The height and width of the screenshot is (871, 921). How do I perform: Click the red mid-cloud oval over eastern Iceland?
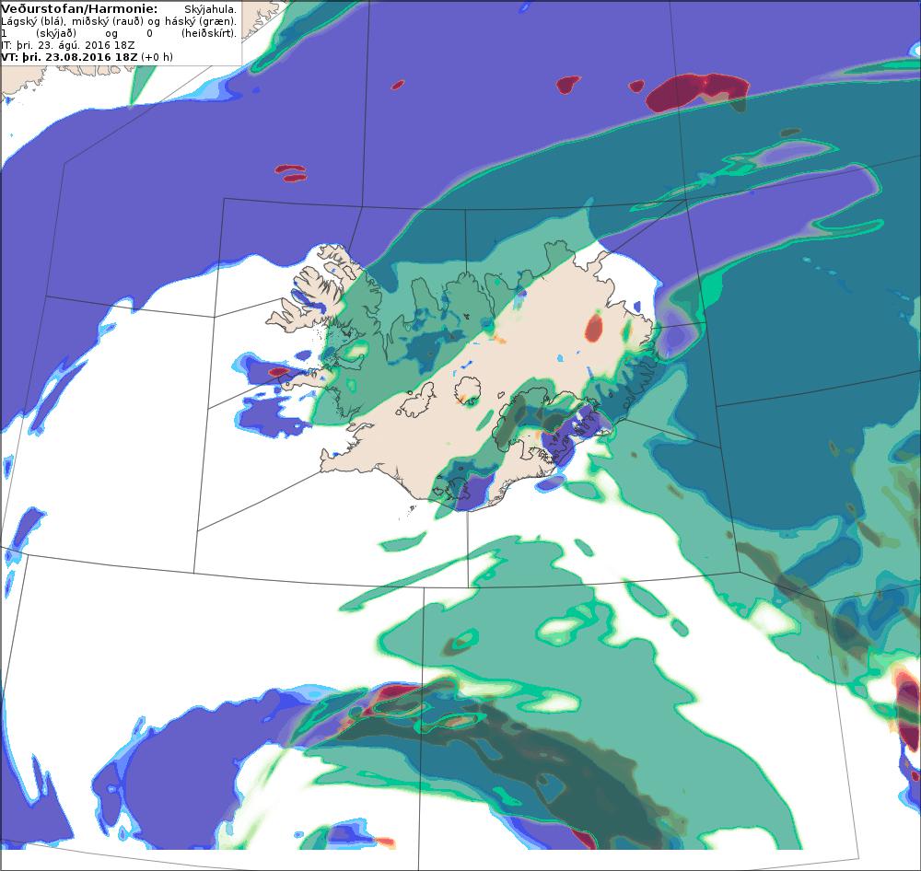pyautogui.click(x=594, y=328)
